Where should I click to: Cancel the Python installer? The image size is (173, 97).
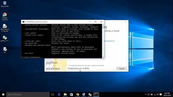pos(122,68)
